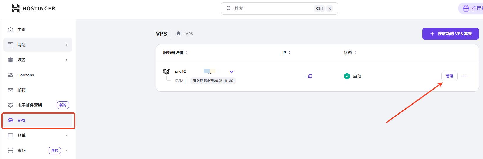Expand the 域名 sidebar submenu
This screenshot has width=483, height=159.
coord(66,60)
